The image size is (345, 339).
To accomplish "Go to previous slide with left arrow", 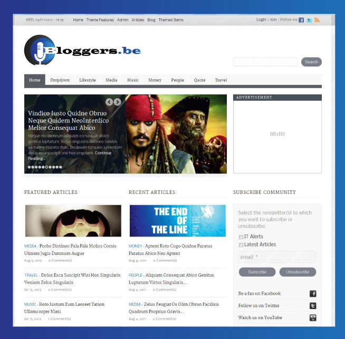I will (x=109, y=102).
